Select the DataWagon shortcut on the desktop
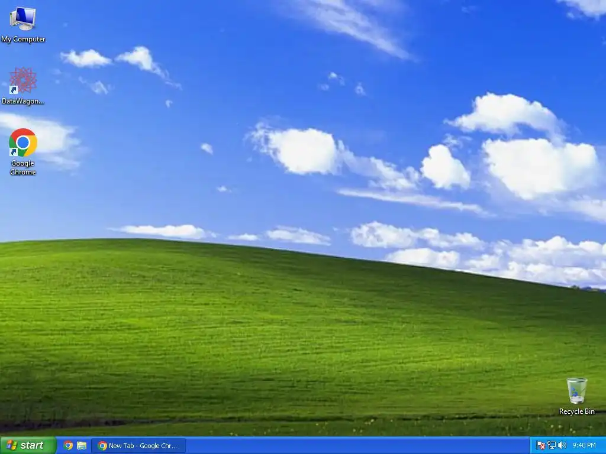 pos(23,86)
